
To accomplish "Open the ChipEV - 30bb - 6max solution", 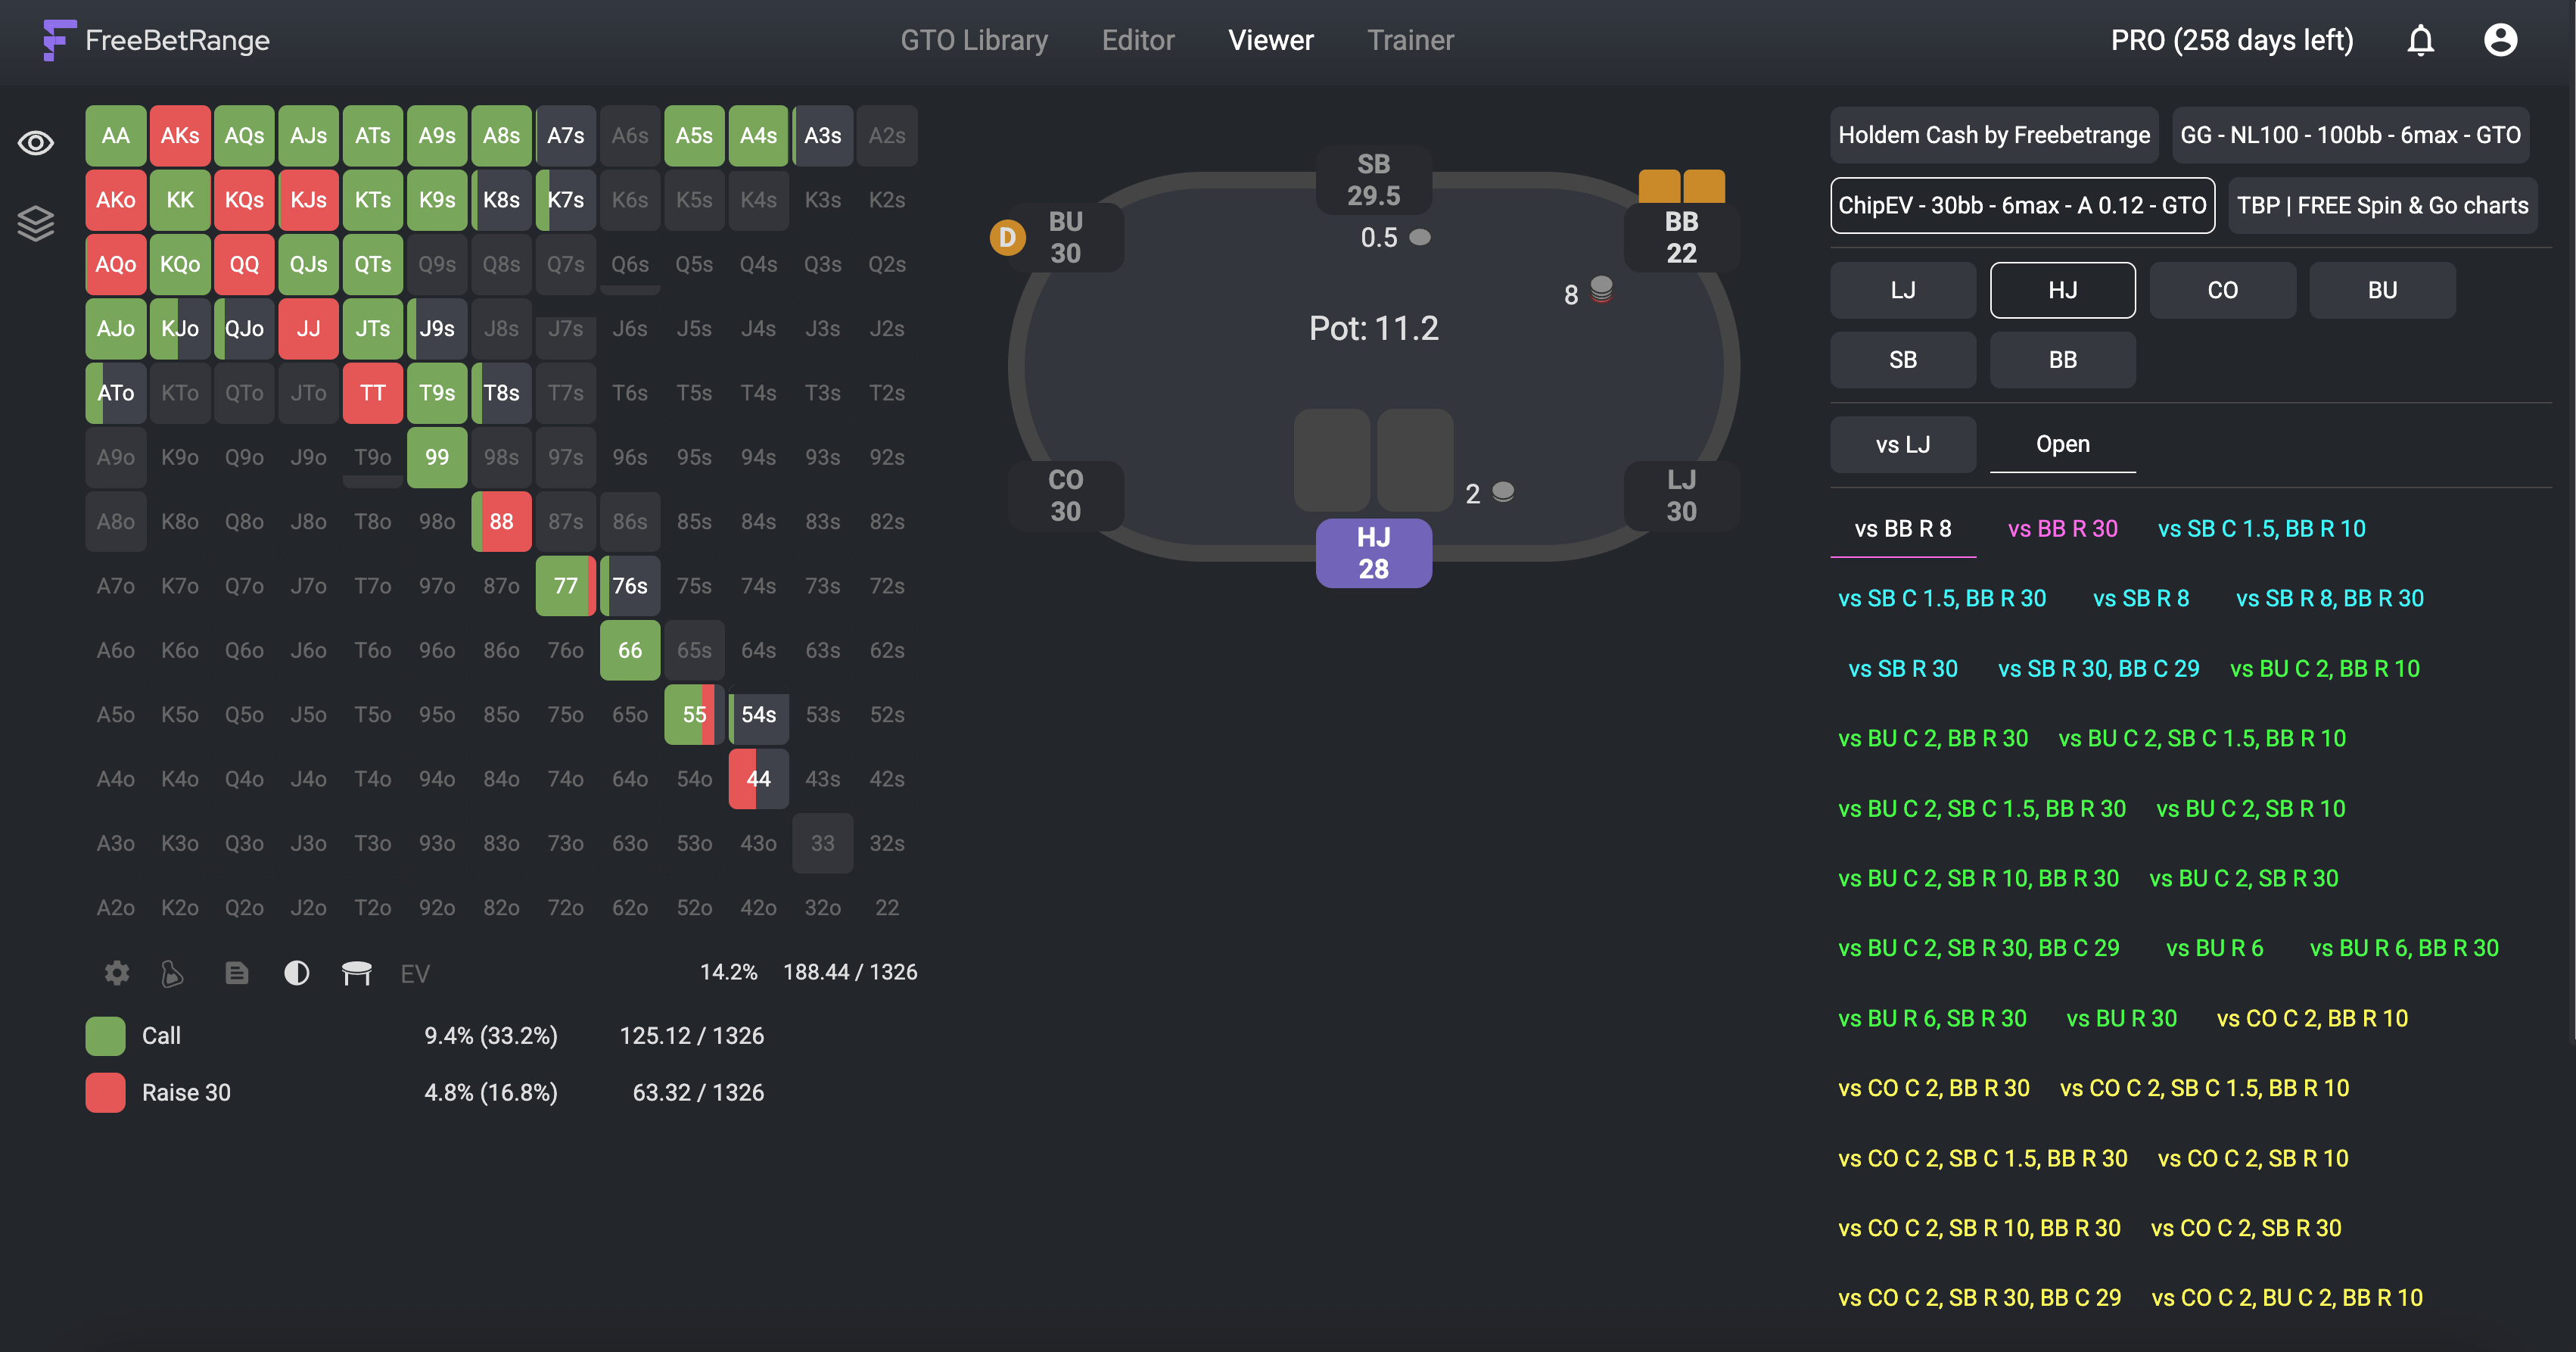I will click(x=2022, y=205).
